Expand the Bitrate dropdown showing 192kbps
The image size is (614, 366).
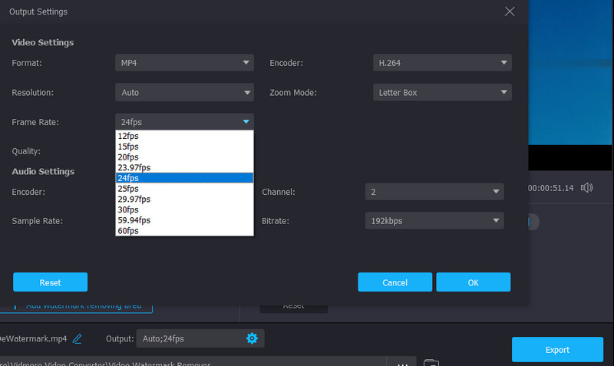pyautogui.click(x=434, y=221)
